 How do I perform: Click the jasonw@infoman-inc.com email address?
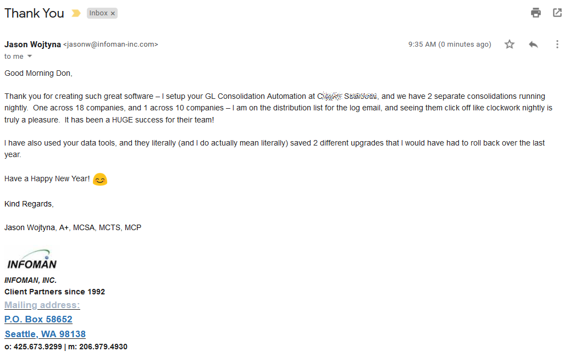click(110, 44)
